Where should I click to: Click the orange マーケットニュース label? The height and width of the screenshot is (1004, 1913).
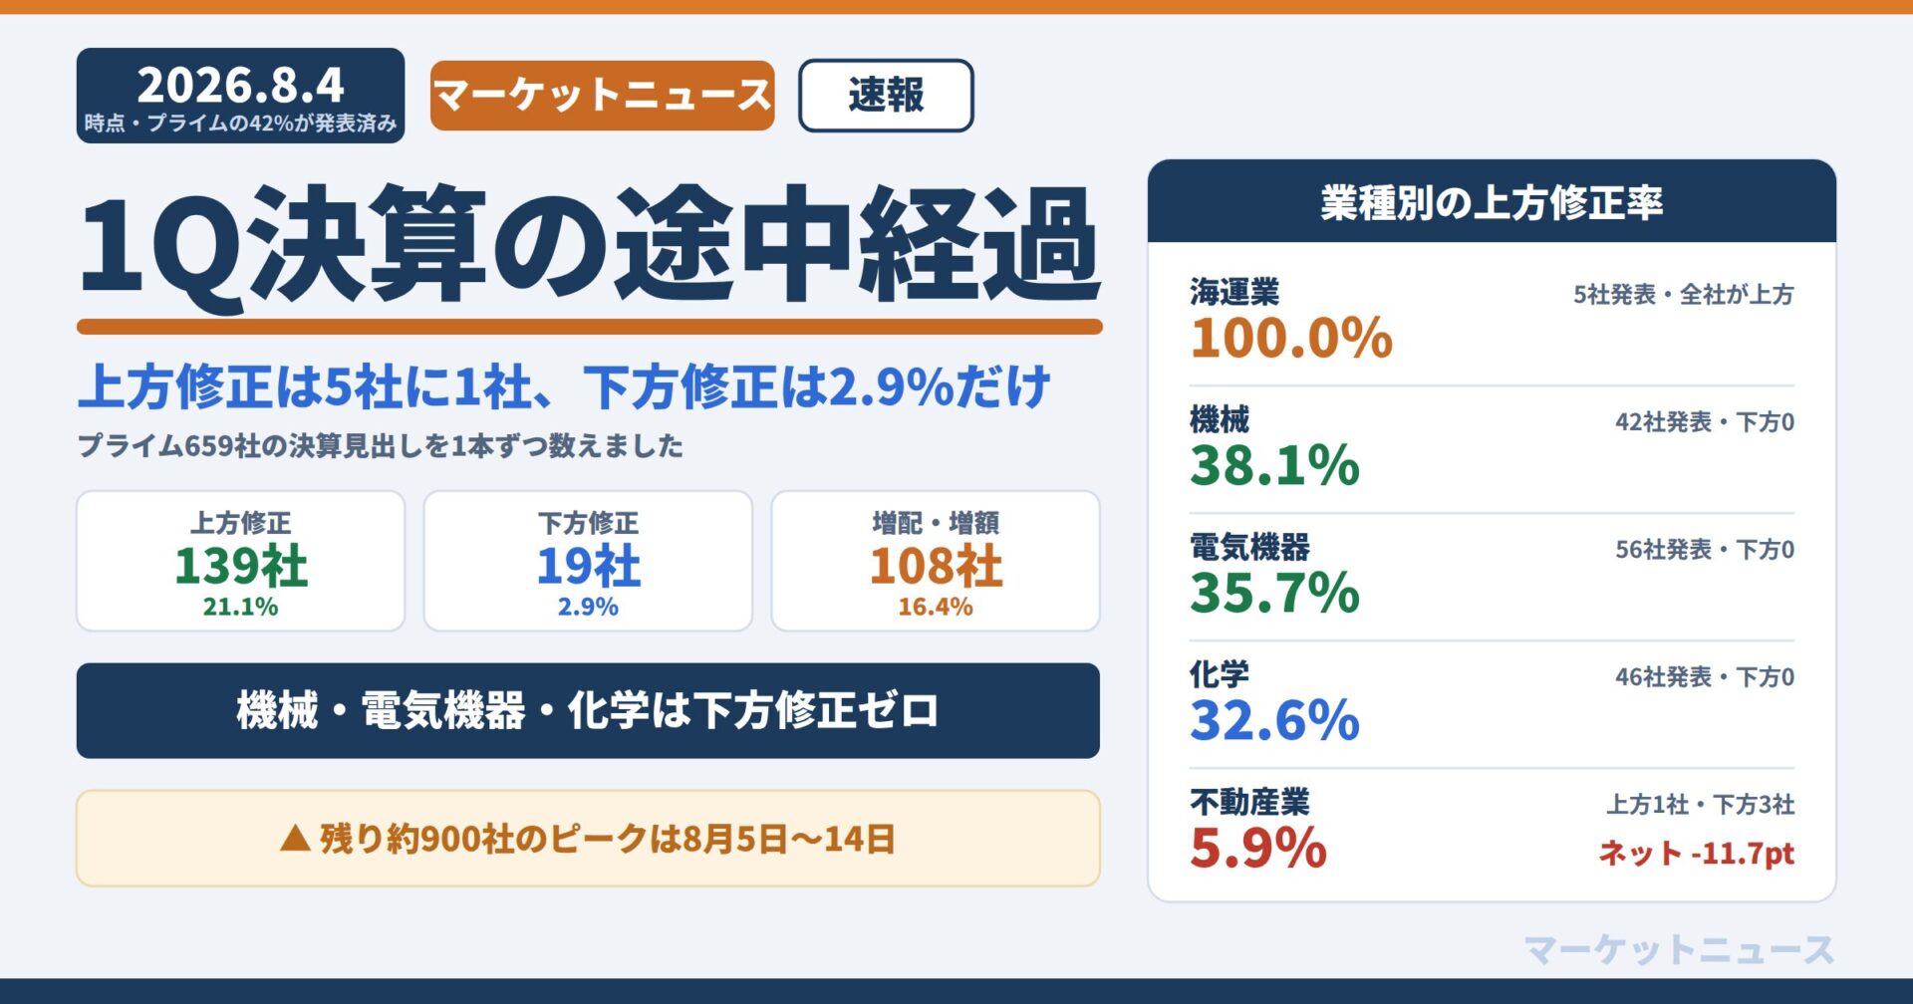[x=602, y=96]
